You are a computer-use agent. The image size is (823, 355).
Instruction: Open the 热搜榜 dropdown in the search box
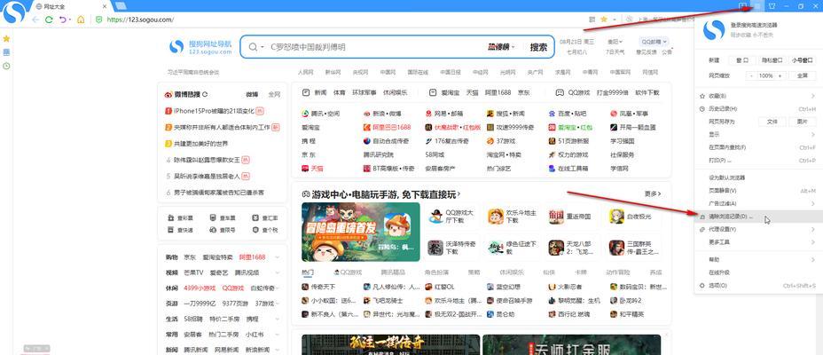(501, 47)
